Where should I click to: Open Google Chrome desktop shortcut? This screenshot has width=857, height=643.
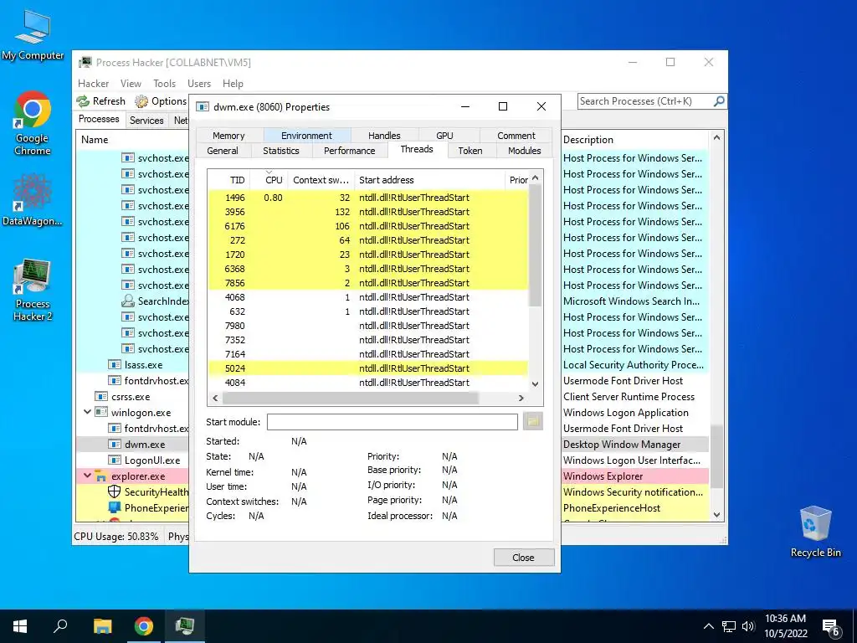(33, 123)
